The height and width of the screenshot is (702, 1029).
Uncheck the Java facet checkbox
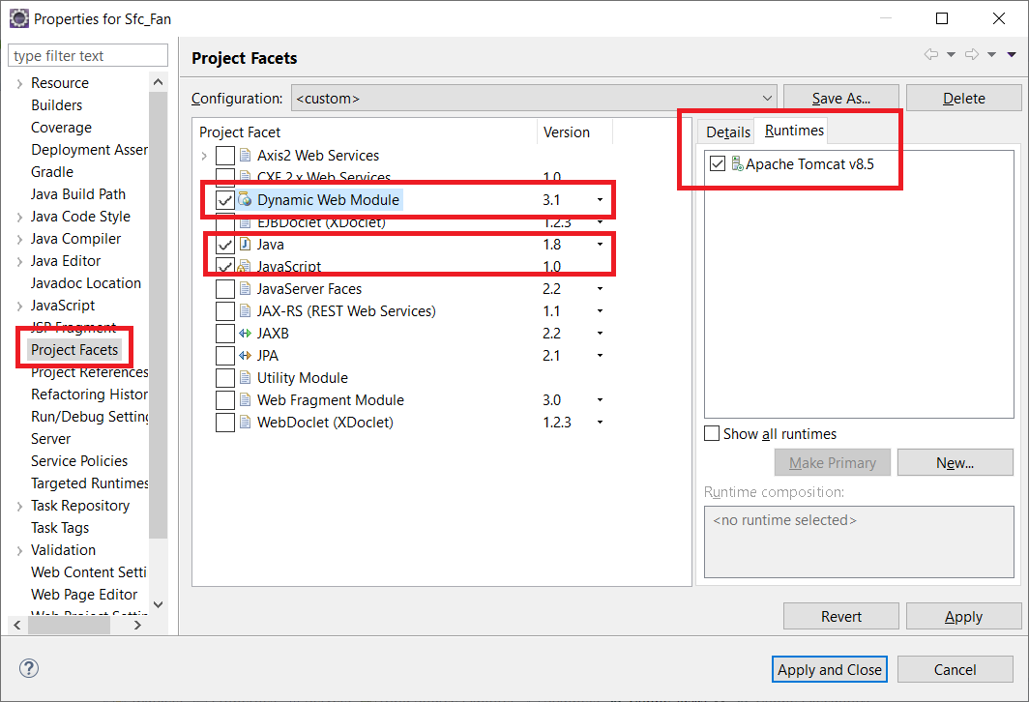(225, 245)
